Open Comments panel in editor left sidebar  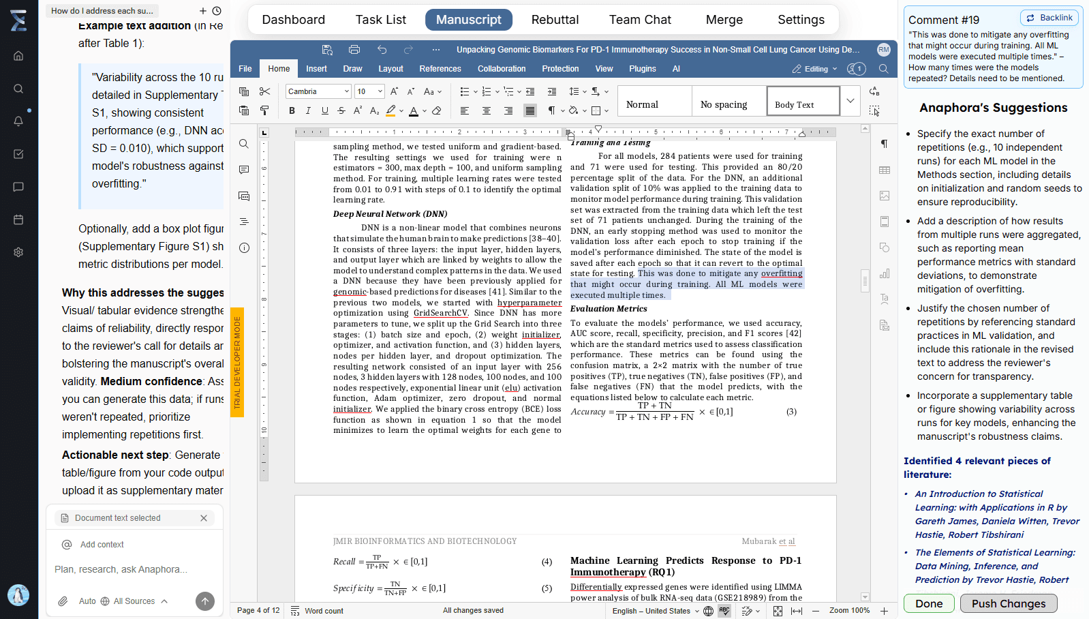pyautogui.click(x=244, y=170)
